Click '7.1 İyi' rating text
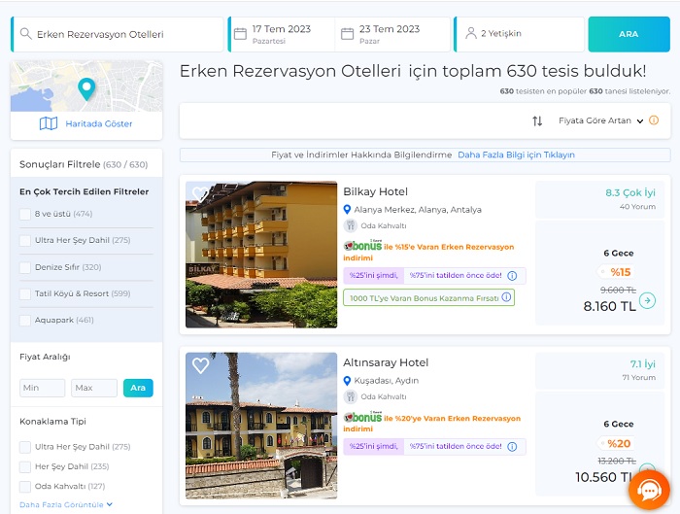This screenshot has width=680, height=514. [x=643, y=364]
